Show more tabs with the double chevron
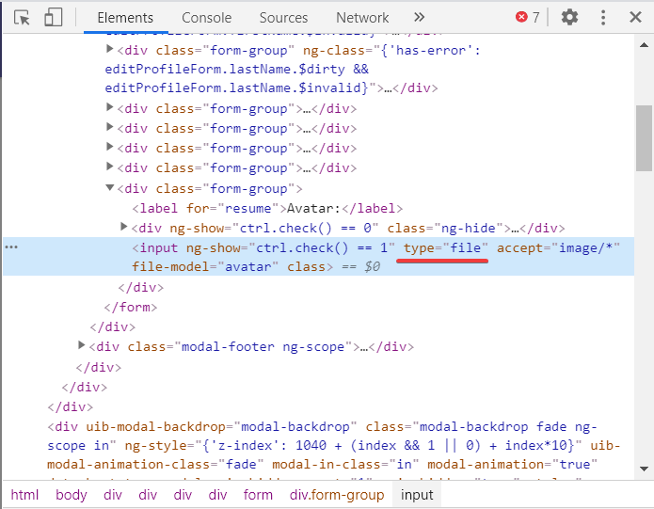Image resolution: width=654 pixels, height=509 pixels. pos(419,17)
